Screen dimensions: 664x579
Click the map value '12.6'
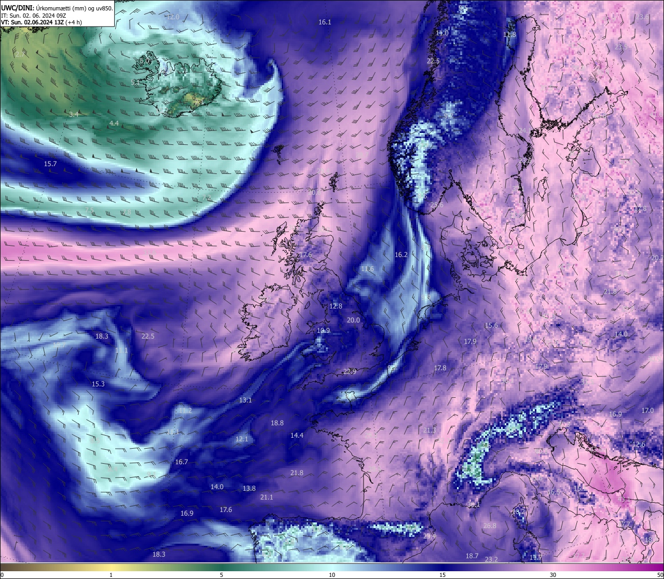pyautogui.click(x=639, y=445)
